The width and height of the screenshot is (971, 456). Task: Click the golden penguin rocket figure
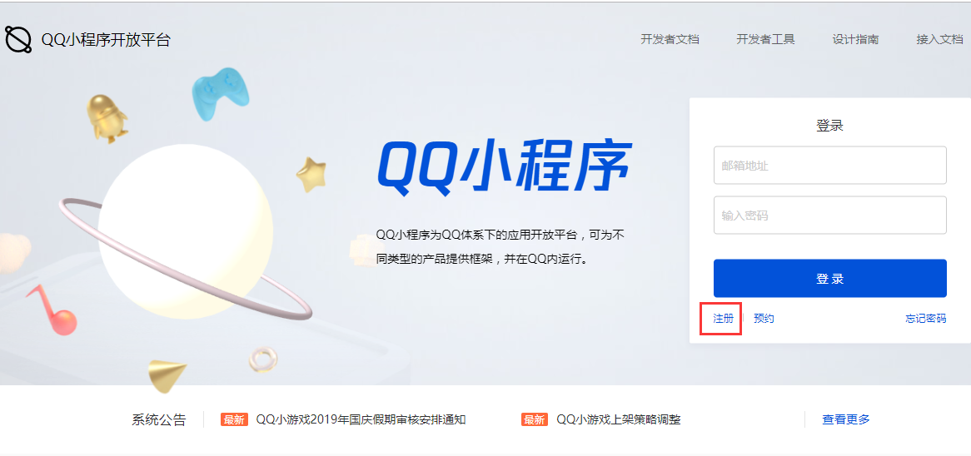click(x=107, y=119)
